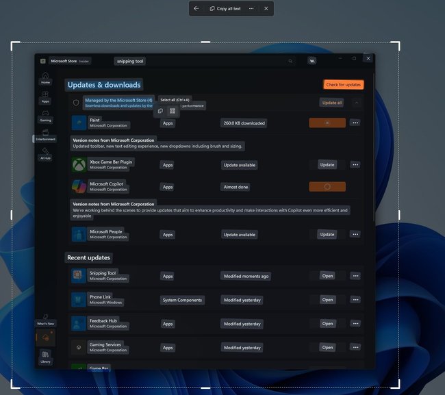Open more options for Snipping Tool
445x395 pixels.
tap(355, 276)
